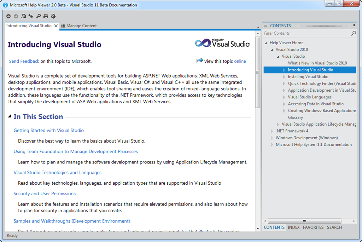Open Find with the magnifier toolbar icon
Screen dimensions: 362x242
pyautogui.click(x=38, y=16)
